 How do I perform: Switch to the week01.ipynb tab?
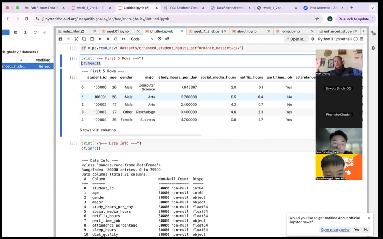[117, 31]
